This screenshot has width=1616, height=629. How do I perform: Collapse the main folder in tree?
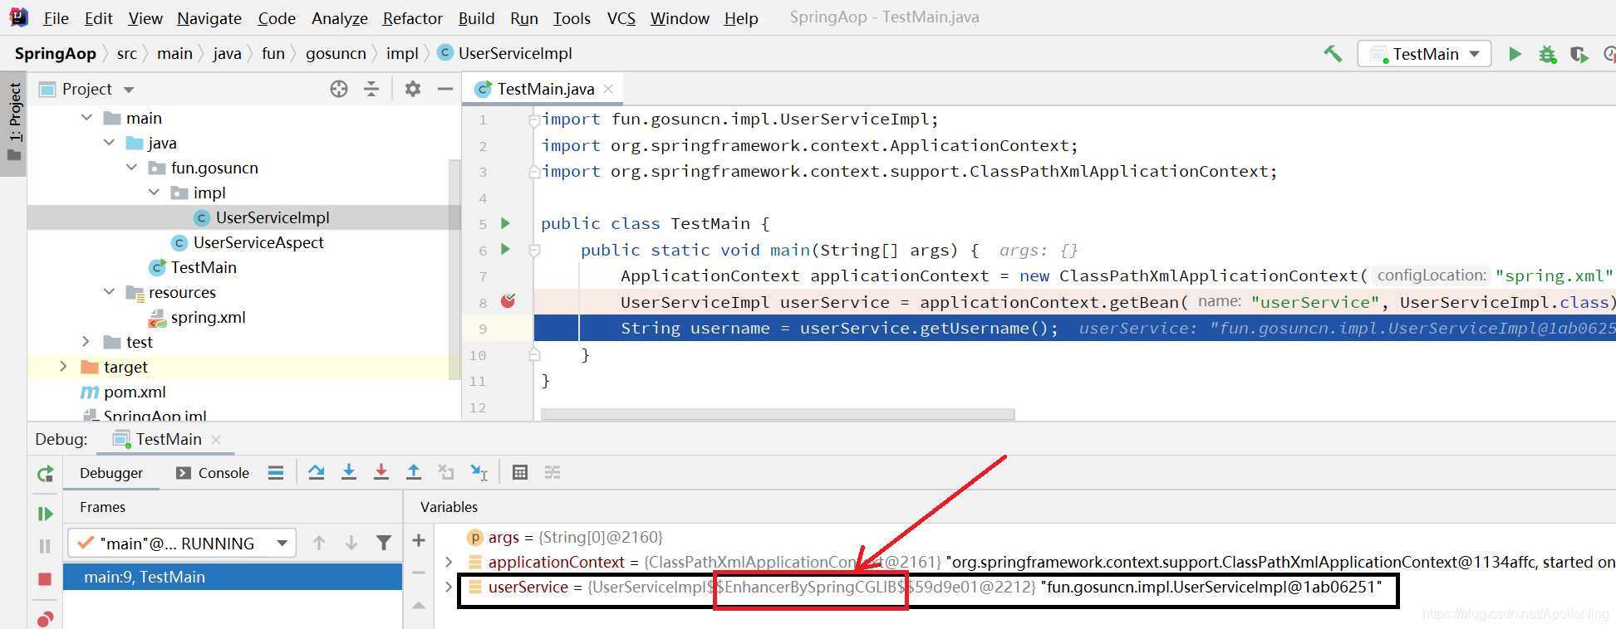87,118
